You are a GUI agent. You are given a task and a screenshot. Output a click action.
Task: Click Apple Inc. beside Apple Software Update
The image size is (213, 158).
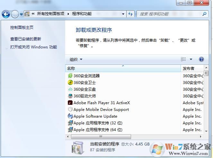click(192, 116)
